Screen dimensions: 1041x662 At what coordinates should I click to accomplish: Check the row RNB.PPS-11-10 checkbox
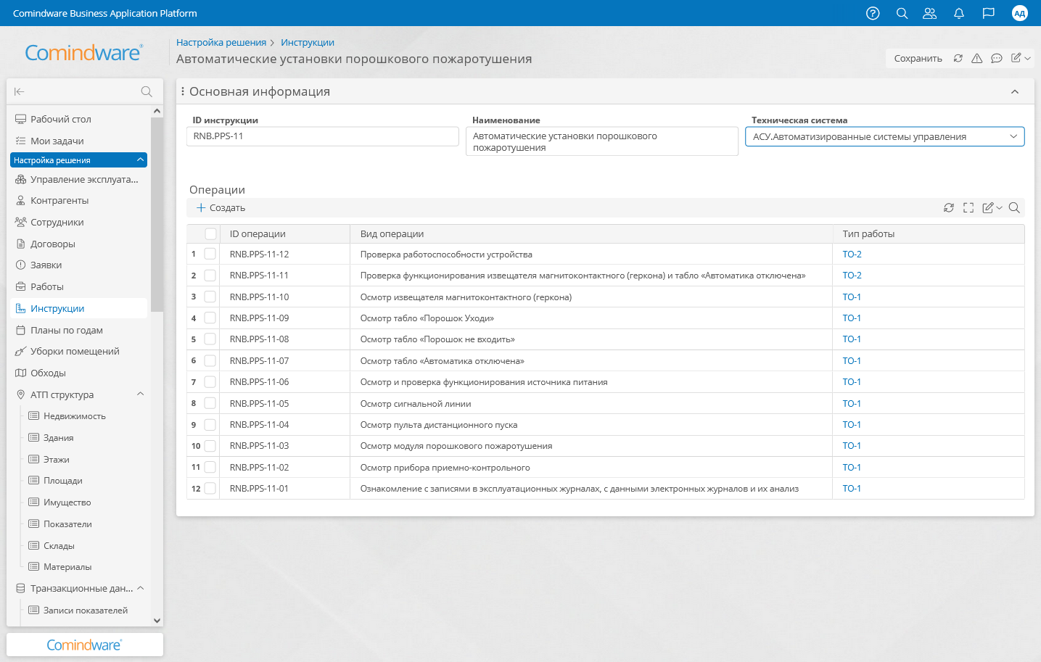[210, 297]
